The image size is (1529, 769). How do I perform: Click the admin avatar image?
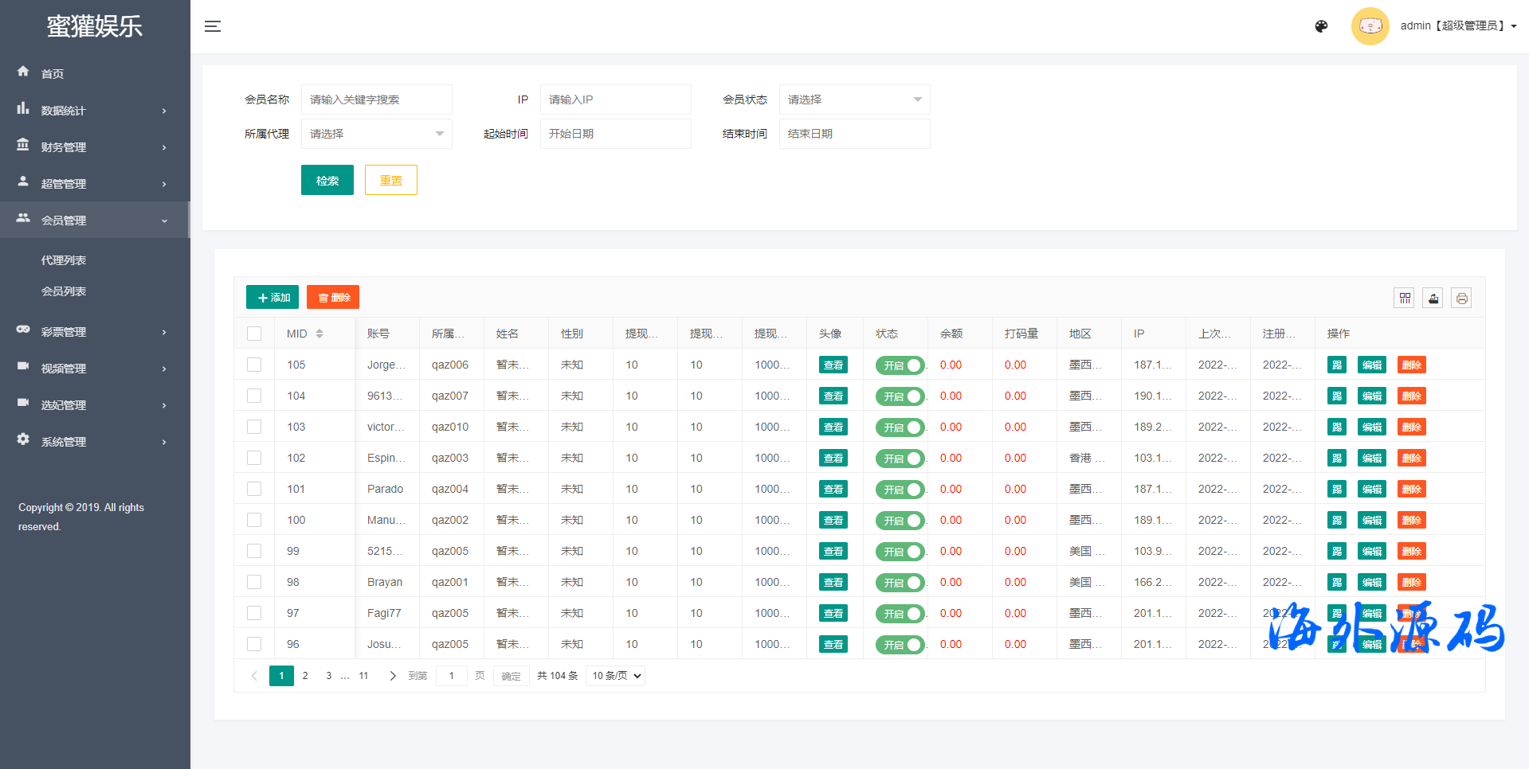1370,26
